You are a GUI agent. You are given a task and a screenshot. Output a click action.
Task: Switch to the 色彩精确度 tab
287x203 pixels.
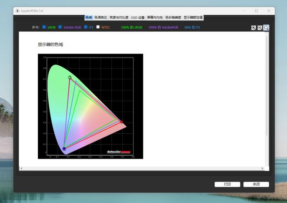coord(173,17)
